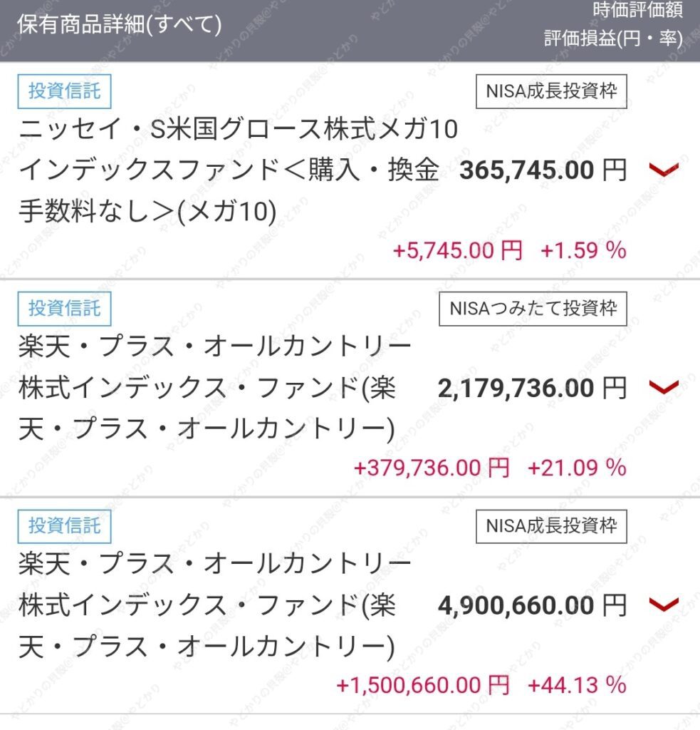
Task: Click the NISA成長投資枠 label on ニッセイ fund
Action: [551, 91]
